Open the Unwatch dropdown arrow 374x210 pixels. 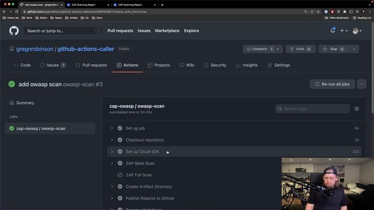(x=278, y=49)
